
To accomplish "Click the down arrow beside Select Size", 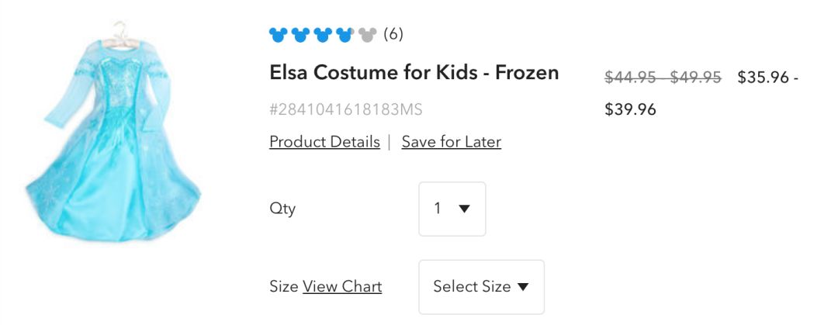I will coord(523,287).
